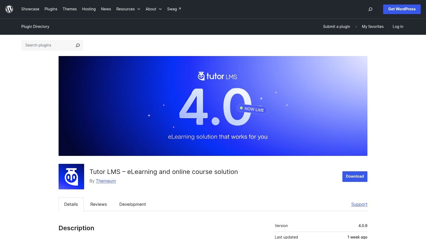The width and height of the screenshot is (426, 239).
Task: Open the Themes menu item
Action: tap(70, 9)
